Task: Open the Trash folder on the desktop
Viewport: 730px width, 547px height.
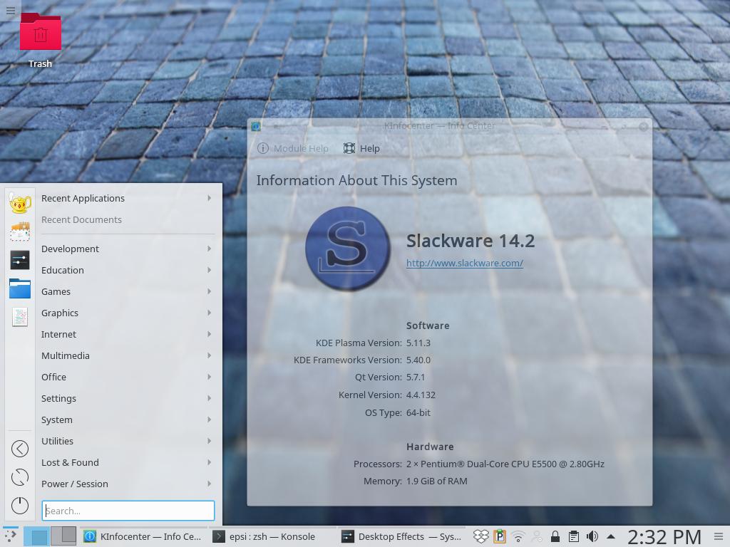Action: point(40,32)
